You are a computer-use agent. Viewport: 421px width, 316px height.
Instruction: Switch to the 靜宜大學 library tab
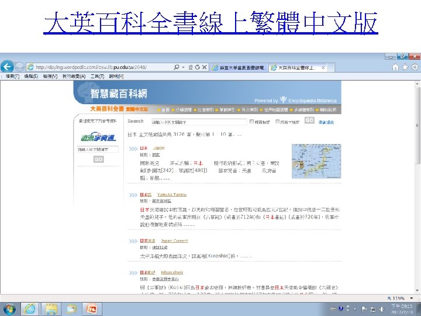pyautogui.click(x=239, y=68)
